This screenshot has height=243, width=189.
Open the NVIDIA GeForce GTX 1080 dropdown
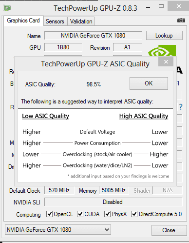[58, 230]
